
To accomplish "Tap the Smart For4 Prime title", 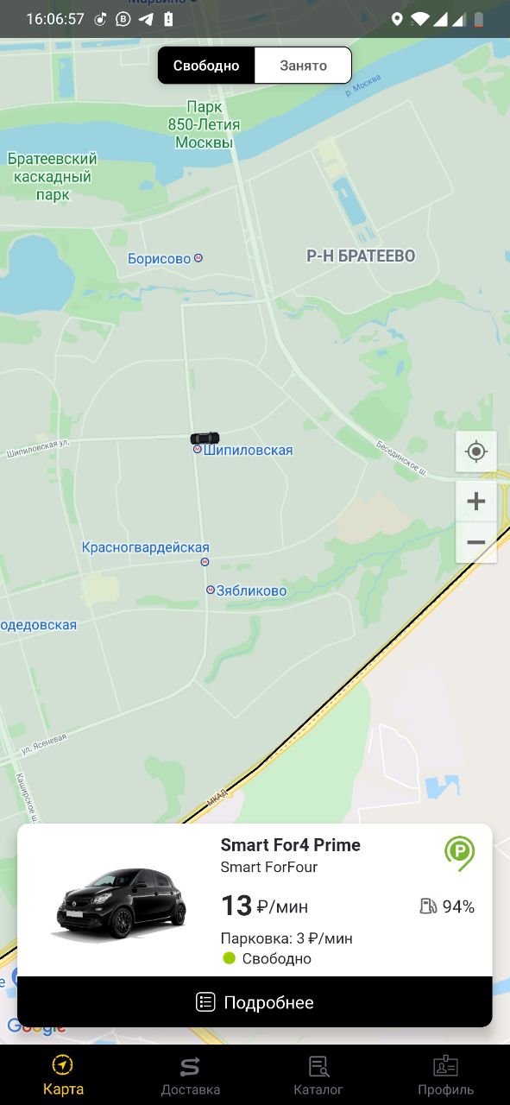I will 291,845.
